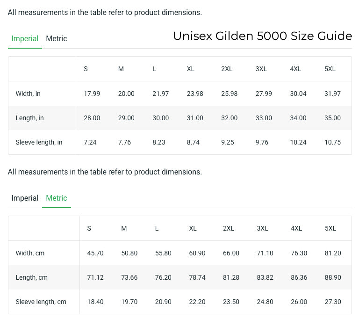Click the 'Sleeve length, cm' row label
Screen dimensions: 359x319
point(41,302)
